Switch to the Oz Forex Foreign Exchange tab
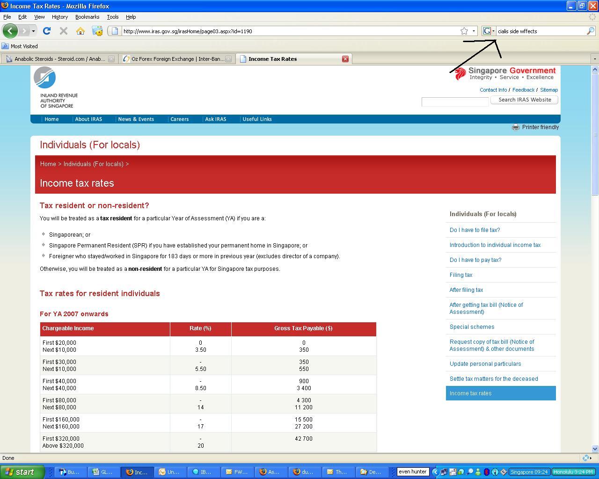599x479 pixels. (177, 59)
